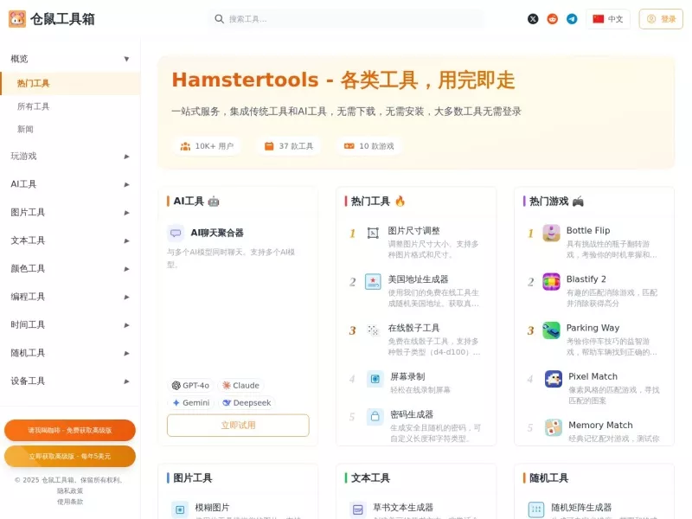Open the 在线骰子工具 title text
This screenshot has height=519, width=692.
[413, 328]
